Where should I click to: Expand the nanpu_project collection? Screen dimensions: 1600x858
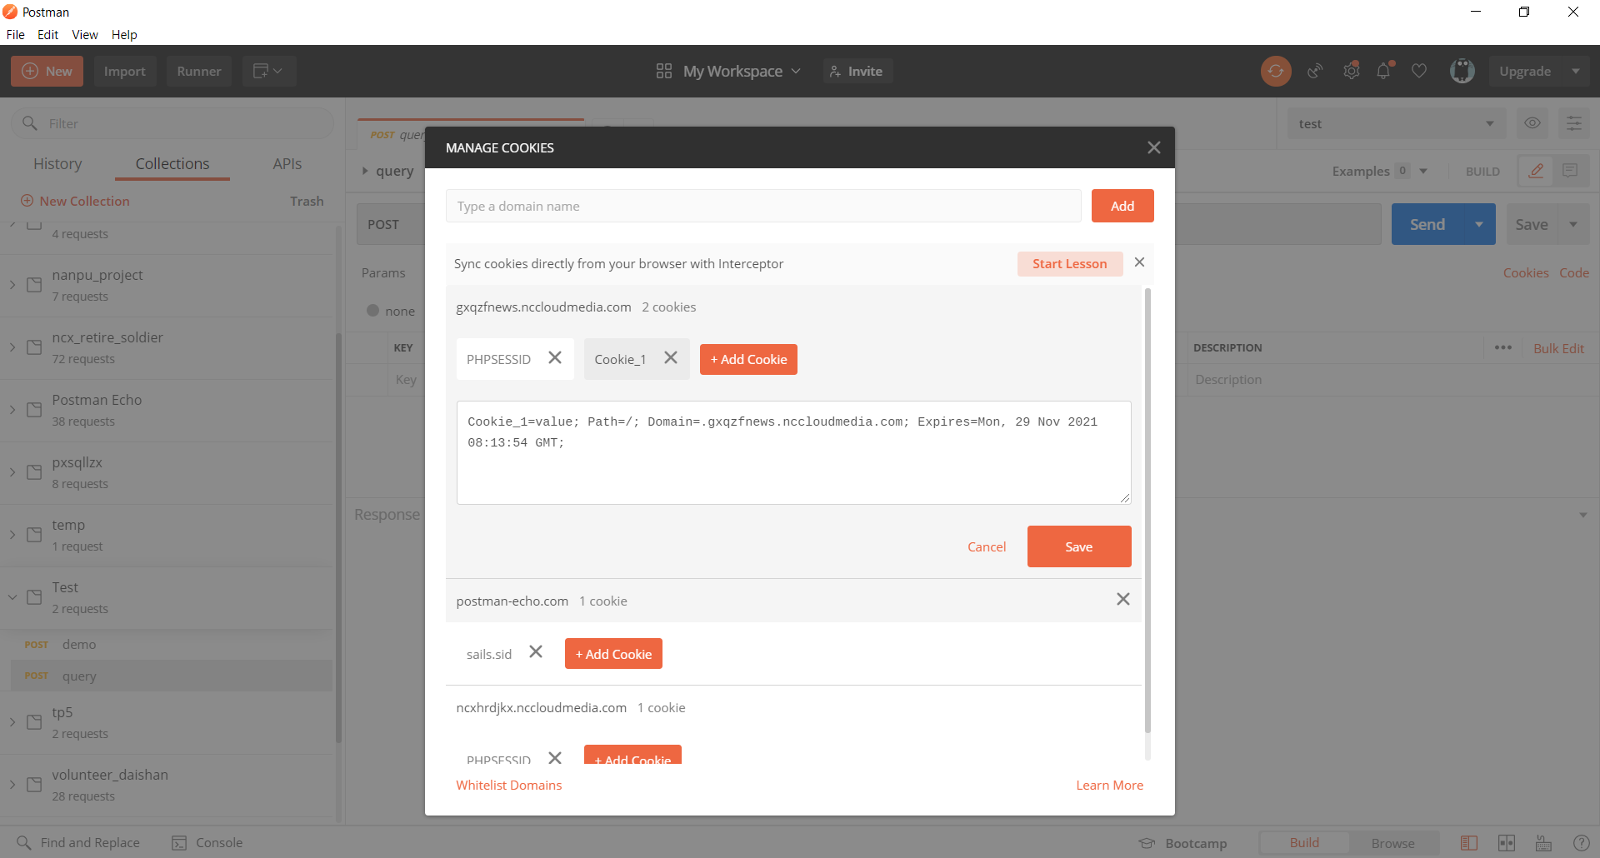pos(12,285)
